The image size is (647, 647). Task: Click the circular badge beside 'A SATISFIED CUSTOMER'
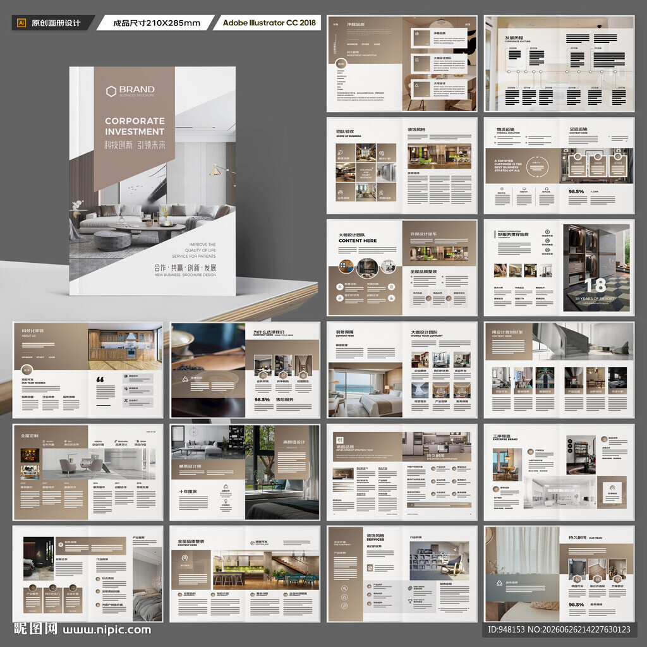click(537, 167)
